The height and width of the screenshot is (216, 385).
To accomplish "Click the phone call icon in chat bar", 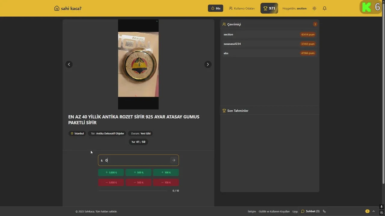I will click(324, 211).
